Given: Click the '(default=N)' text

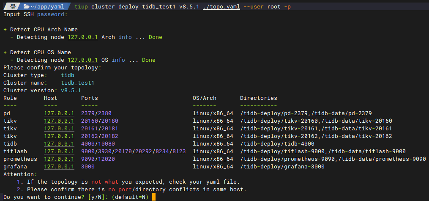Looking at the screenshot, I should (130, 197).
